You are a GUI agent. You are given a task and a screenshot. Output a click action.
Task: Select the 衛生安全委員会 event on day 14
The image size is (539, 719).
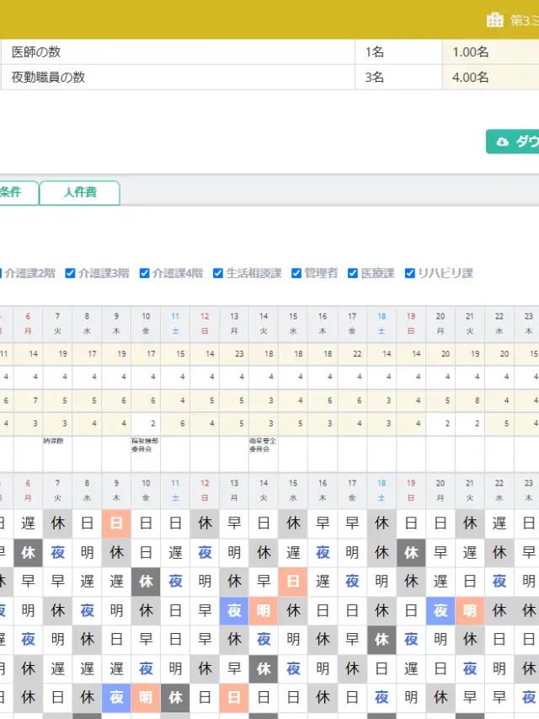263,445
